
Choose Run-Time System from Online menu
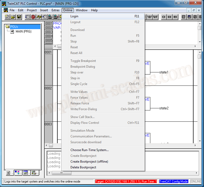click(89, 150)
